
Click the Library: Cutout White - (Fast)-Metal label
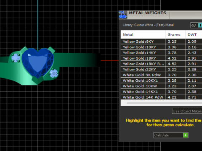pyautogui.click(x=148, y=25)
